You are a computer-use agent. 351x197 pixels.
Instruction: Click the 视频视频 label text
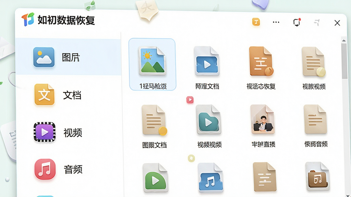(x=209, y=145)
